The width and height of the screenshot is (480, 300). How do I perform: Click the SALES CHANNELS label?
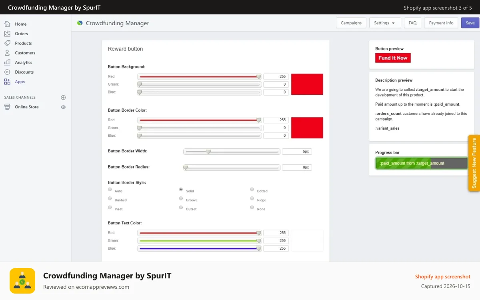(20, 98)
